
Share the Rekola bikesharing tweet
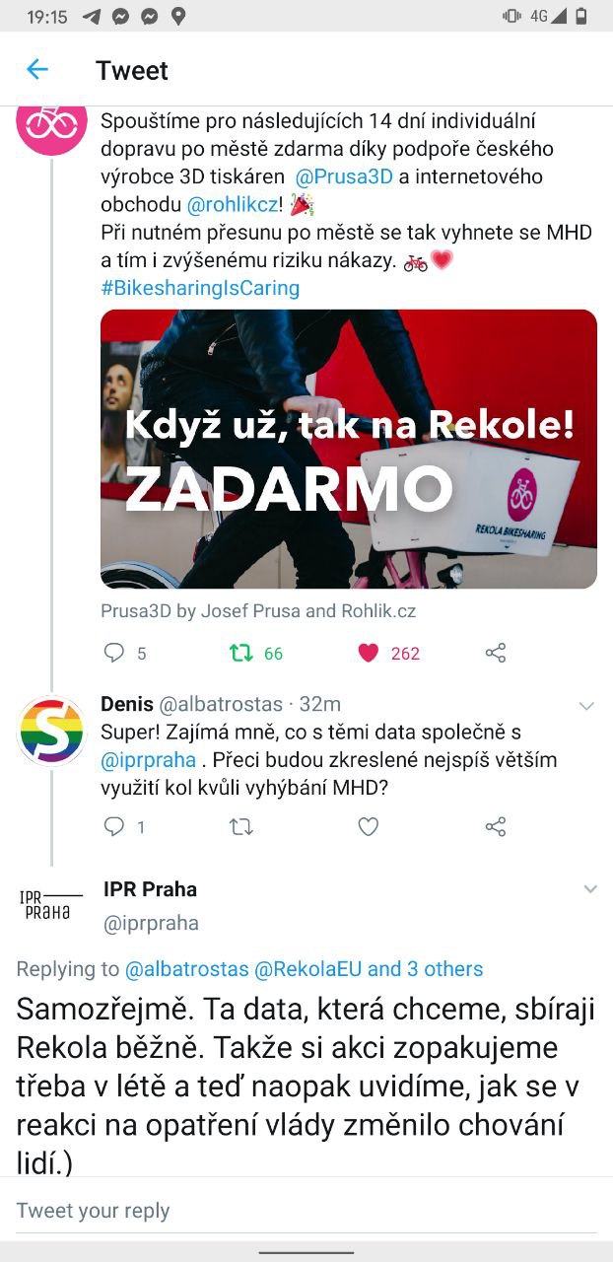496,653
